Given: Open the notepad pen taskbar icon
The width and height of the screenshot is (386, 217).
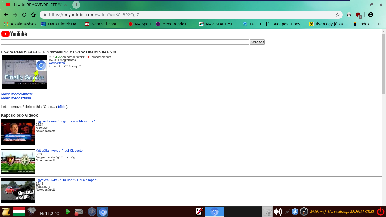Looking at the screenshot, I should coord(199,212).
